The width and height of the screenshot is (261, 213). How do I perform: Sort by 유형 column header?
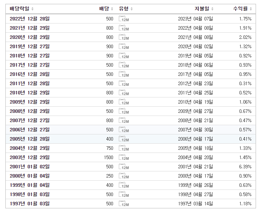coord(126,9)
